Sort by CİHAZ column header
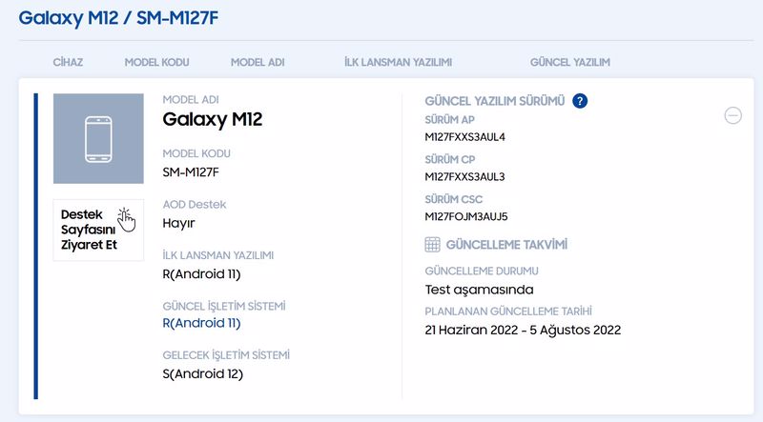Viewport: 763px width, 422px height. [x=68, y=62]
